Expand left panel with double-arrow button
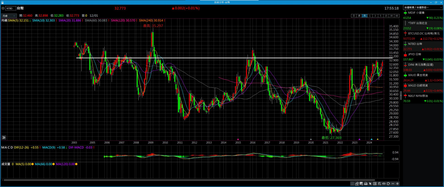 tap(4, 138)
